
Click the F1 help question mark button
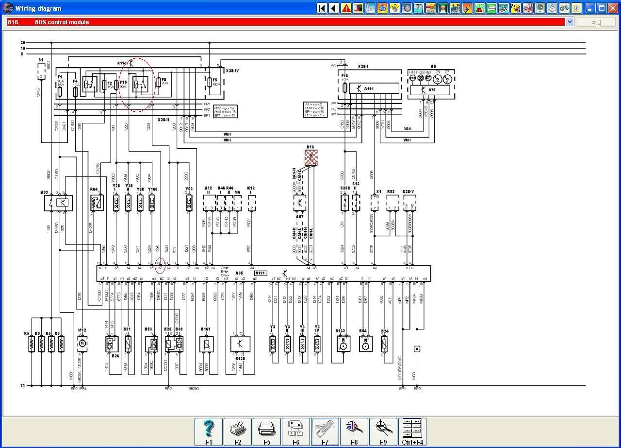click(209, 431)
